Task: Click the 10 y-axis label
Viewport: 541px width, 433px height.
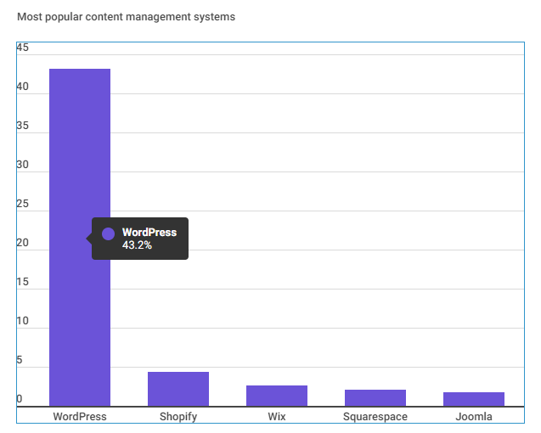Action: pos(23,321)
